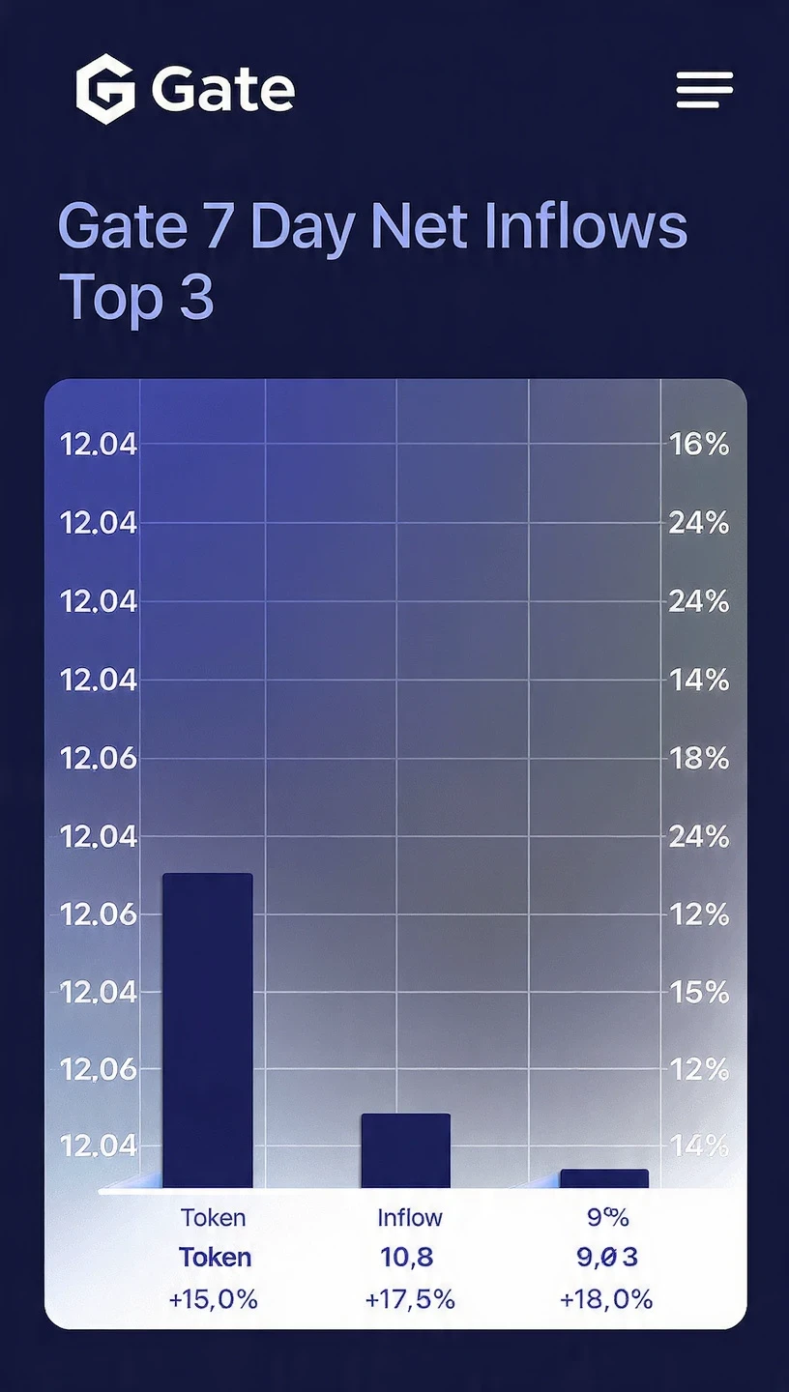This screenshot has width=789, height=1392.
Task: Click the Gate brand name text
Action: [222, 90]
